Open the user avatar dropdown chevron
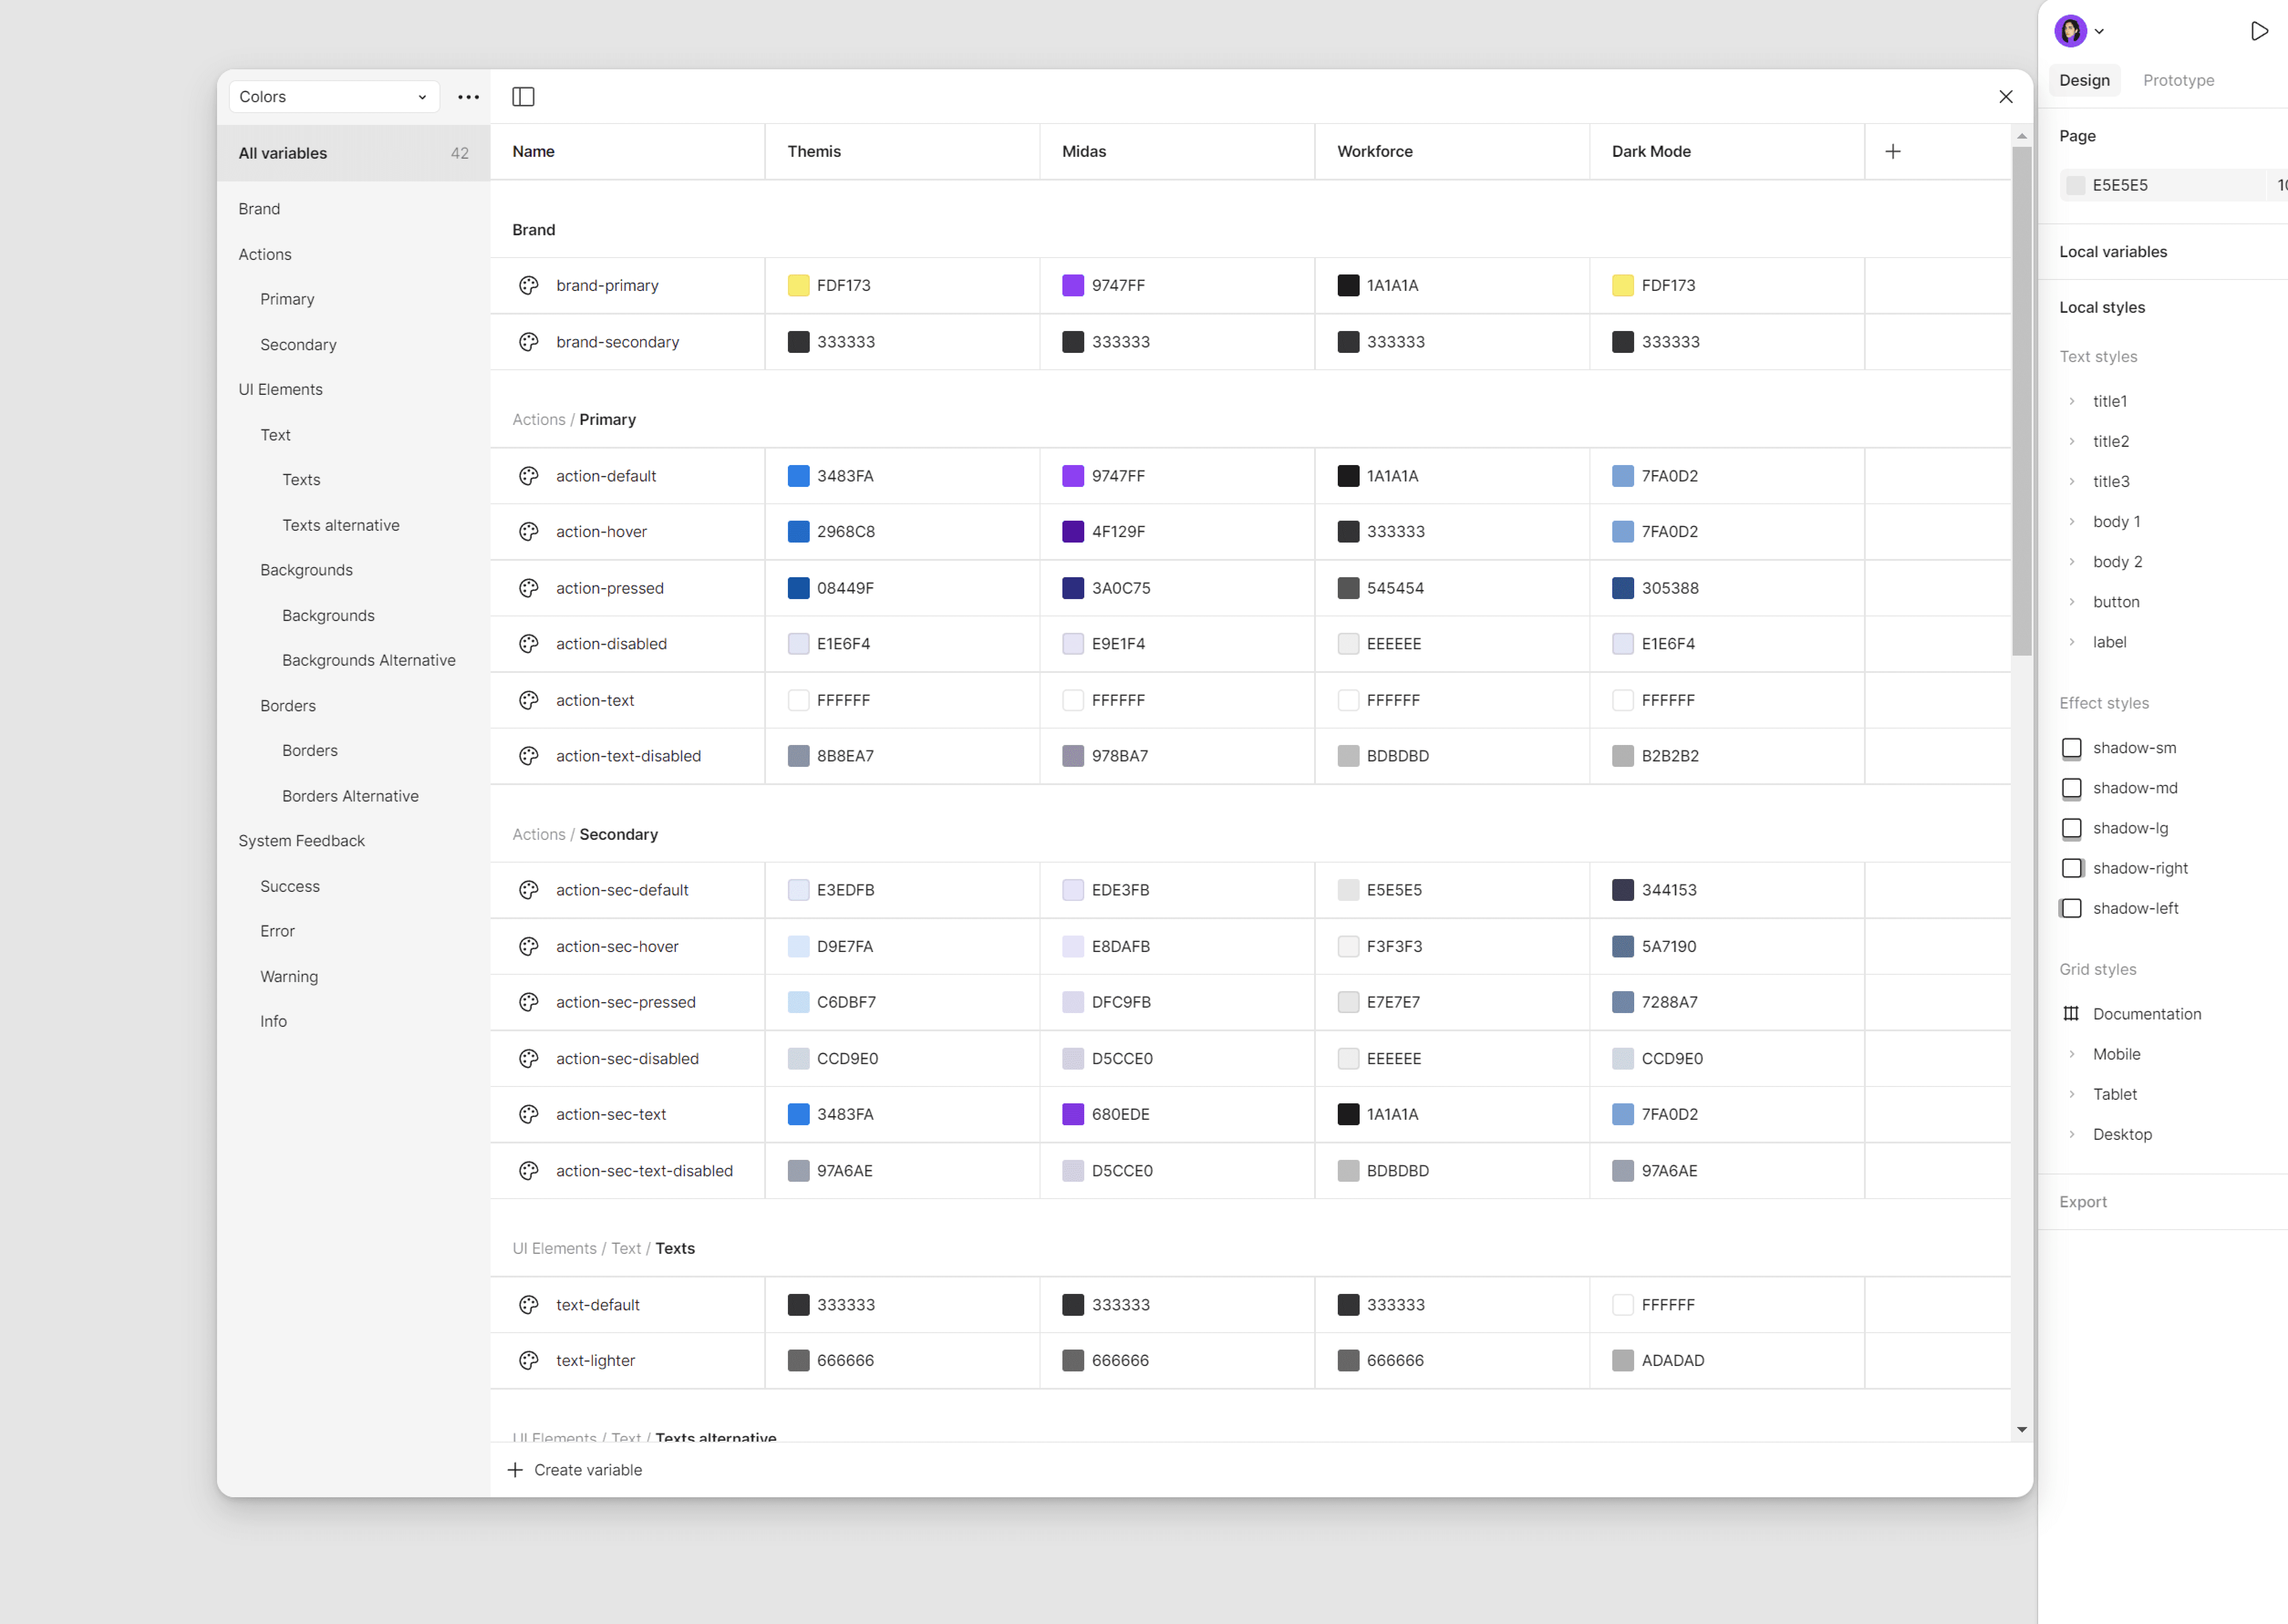Screen dimensions: 2288x1624 coord(2099,31)
